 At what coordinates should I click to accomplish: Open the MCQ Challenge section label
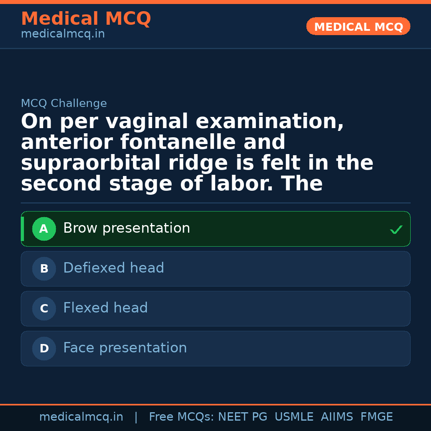click(64, 103)
